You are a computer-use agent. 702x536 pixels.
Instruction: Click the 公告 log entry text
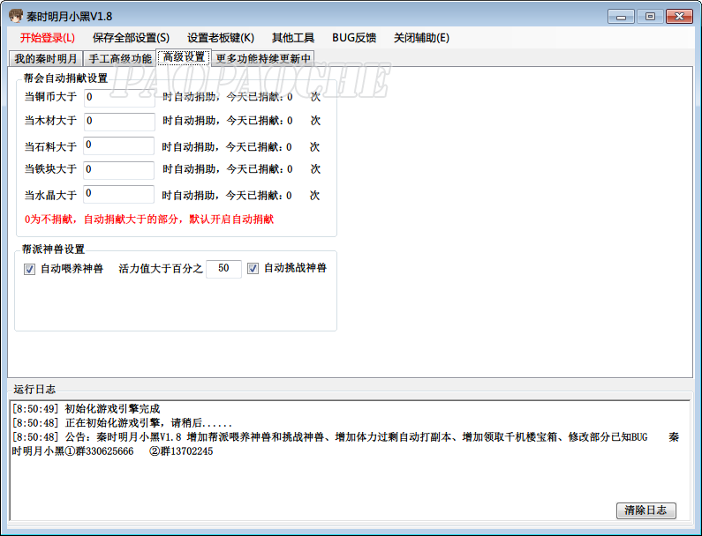click(x=345, y=444)
